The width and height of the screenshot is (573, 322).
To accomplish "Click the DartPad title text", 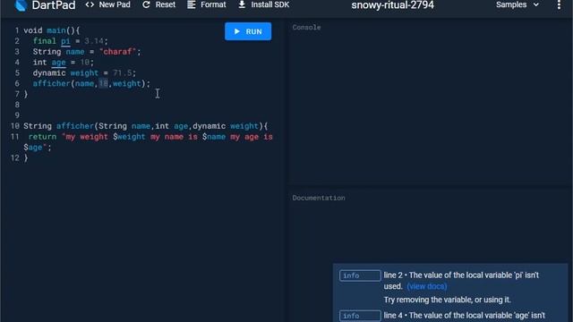I will (54, 5).
